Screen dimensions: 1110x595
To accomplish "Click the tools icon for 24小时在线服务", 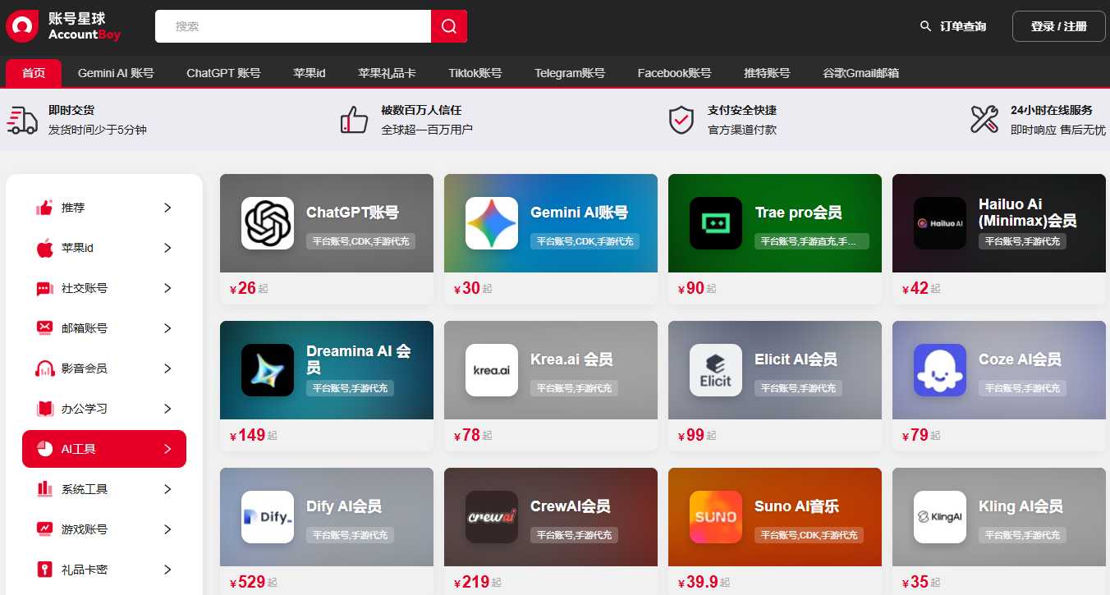I will click(984, 120).
